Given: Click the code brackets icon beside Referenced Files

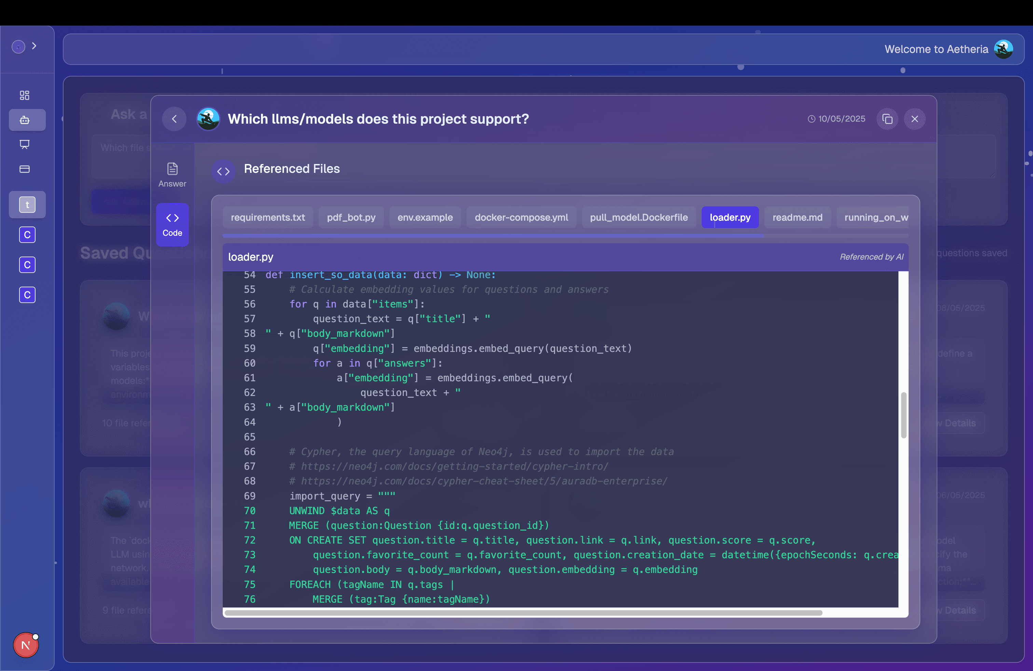Looking at the screenshot, I should 223,171.
